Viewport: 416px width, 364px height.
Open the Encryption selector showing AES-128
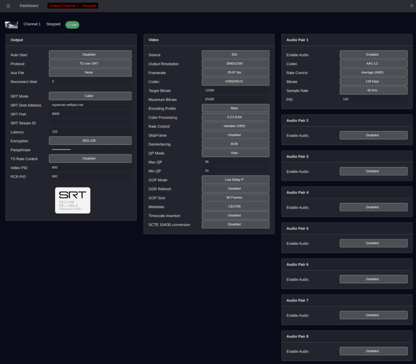90,141
